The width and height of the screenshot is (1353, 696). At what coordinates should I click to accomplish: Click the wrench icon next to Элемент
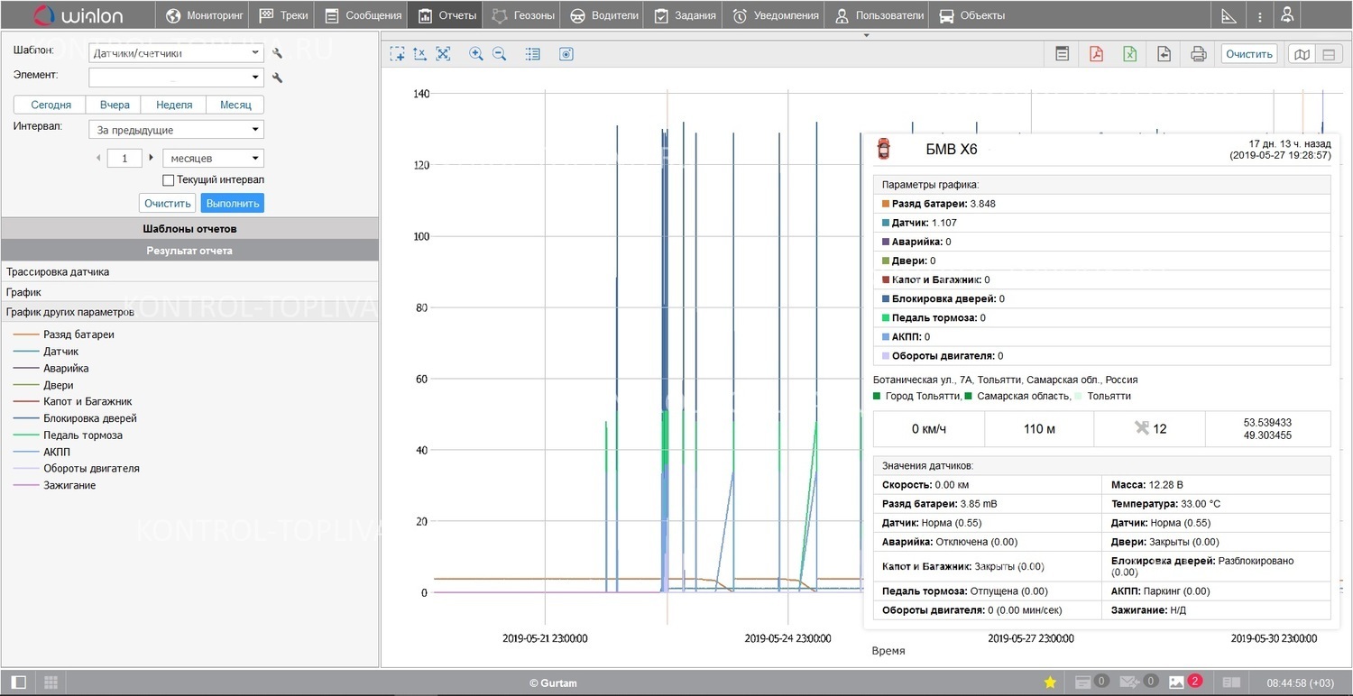pyautogui.click(x=278, y=78)
